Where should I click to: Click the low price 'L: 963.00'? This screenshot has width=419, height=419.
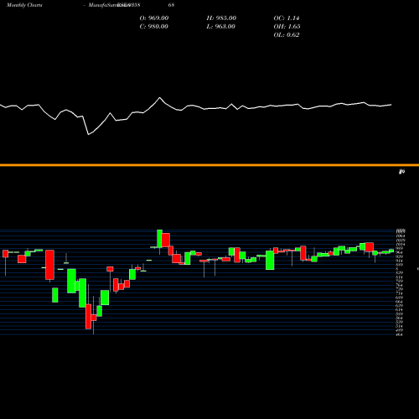(x=220, y=27)
